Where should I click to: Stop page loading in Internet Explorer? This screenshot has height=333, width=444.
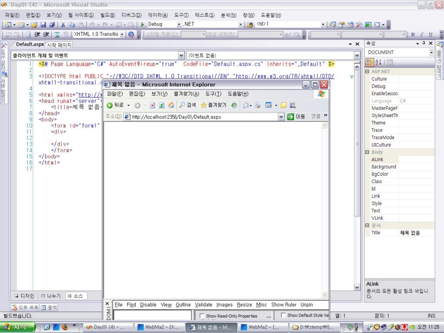pos(152,105)
